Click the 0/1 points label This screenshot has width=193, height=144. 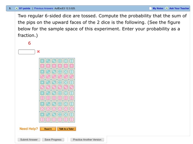pyautogui.click(x=25, y=8)
